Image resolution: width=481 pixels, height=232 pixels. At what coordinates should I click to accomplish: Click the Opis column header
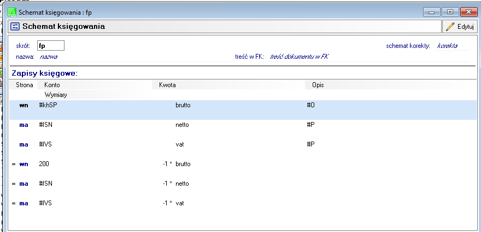click(318, 85)
